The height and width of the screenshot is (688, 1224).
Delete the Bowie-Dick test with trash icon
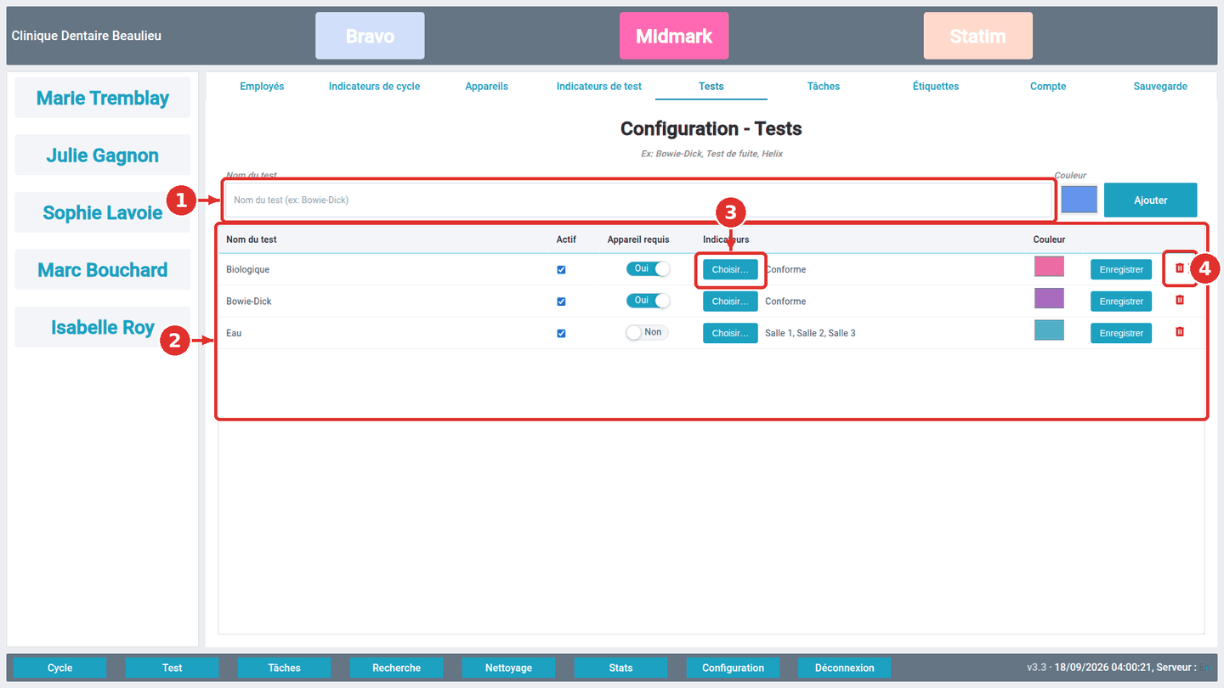pos(1179,300)
